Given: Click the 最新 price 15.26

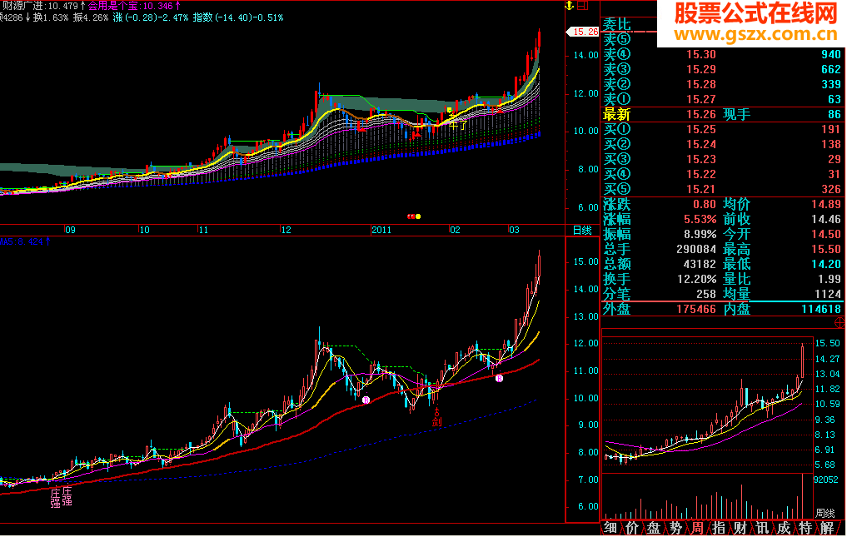Looking at the screenshot, I should (x=701, y=115).
